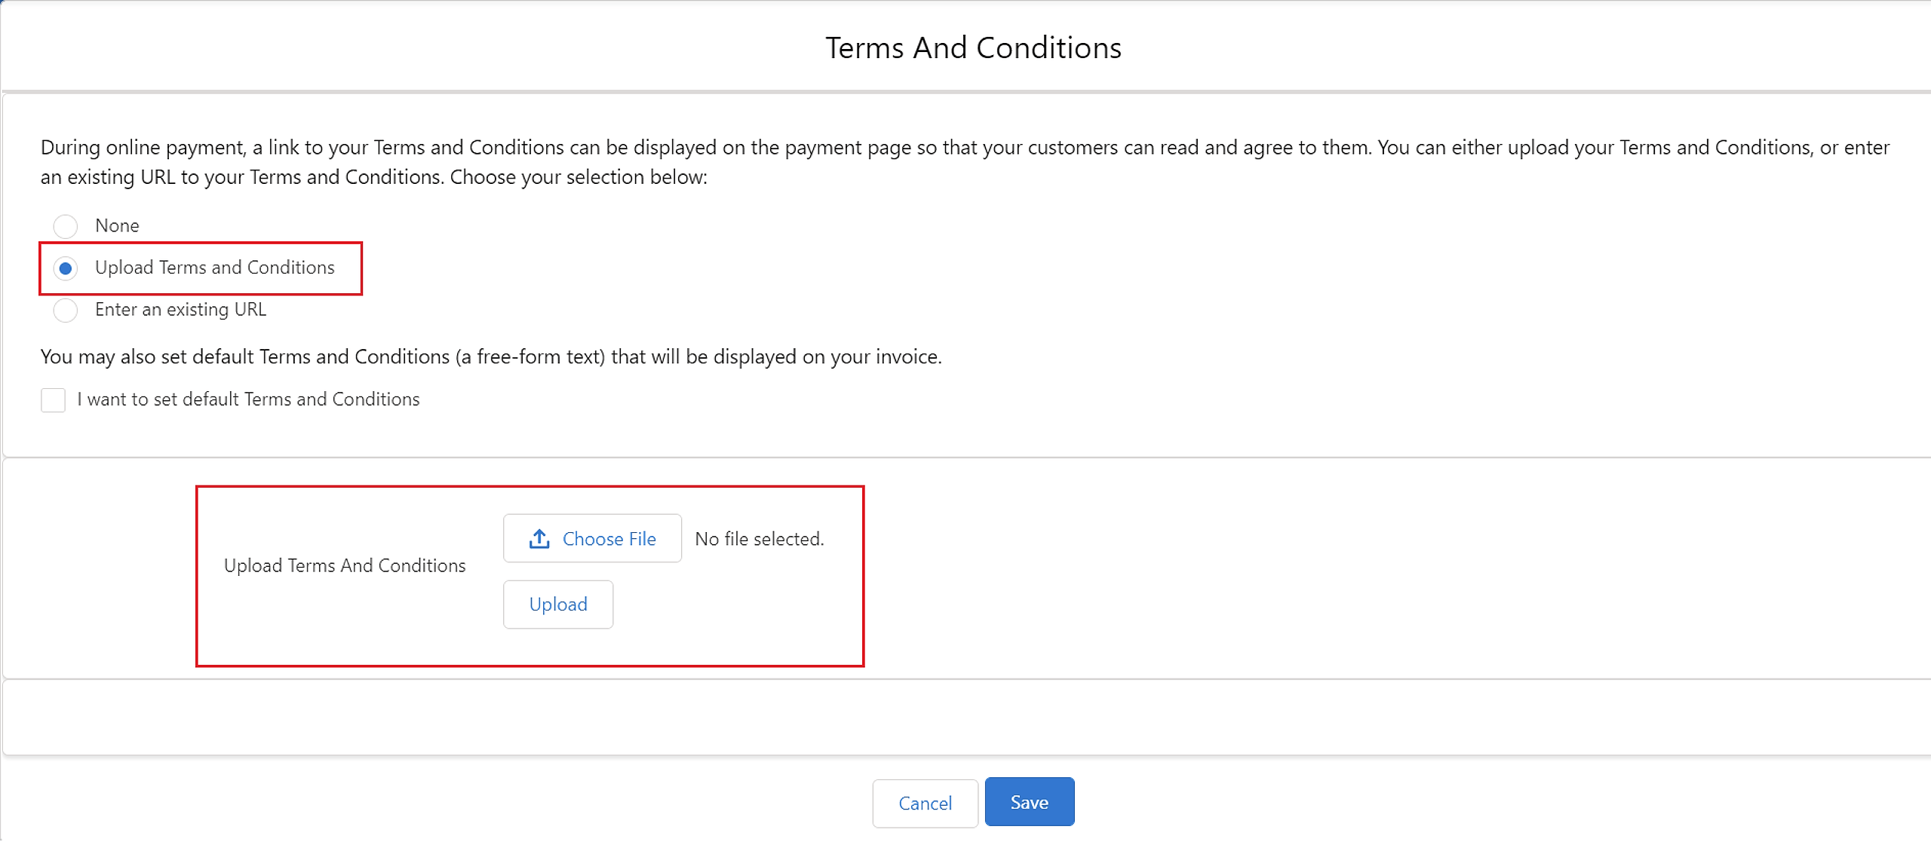Viewport: 1931px width, 851px height.
Task: Cancel the Terms and Conditions dialog
Action: pos(925,803)
